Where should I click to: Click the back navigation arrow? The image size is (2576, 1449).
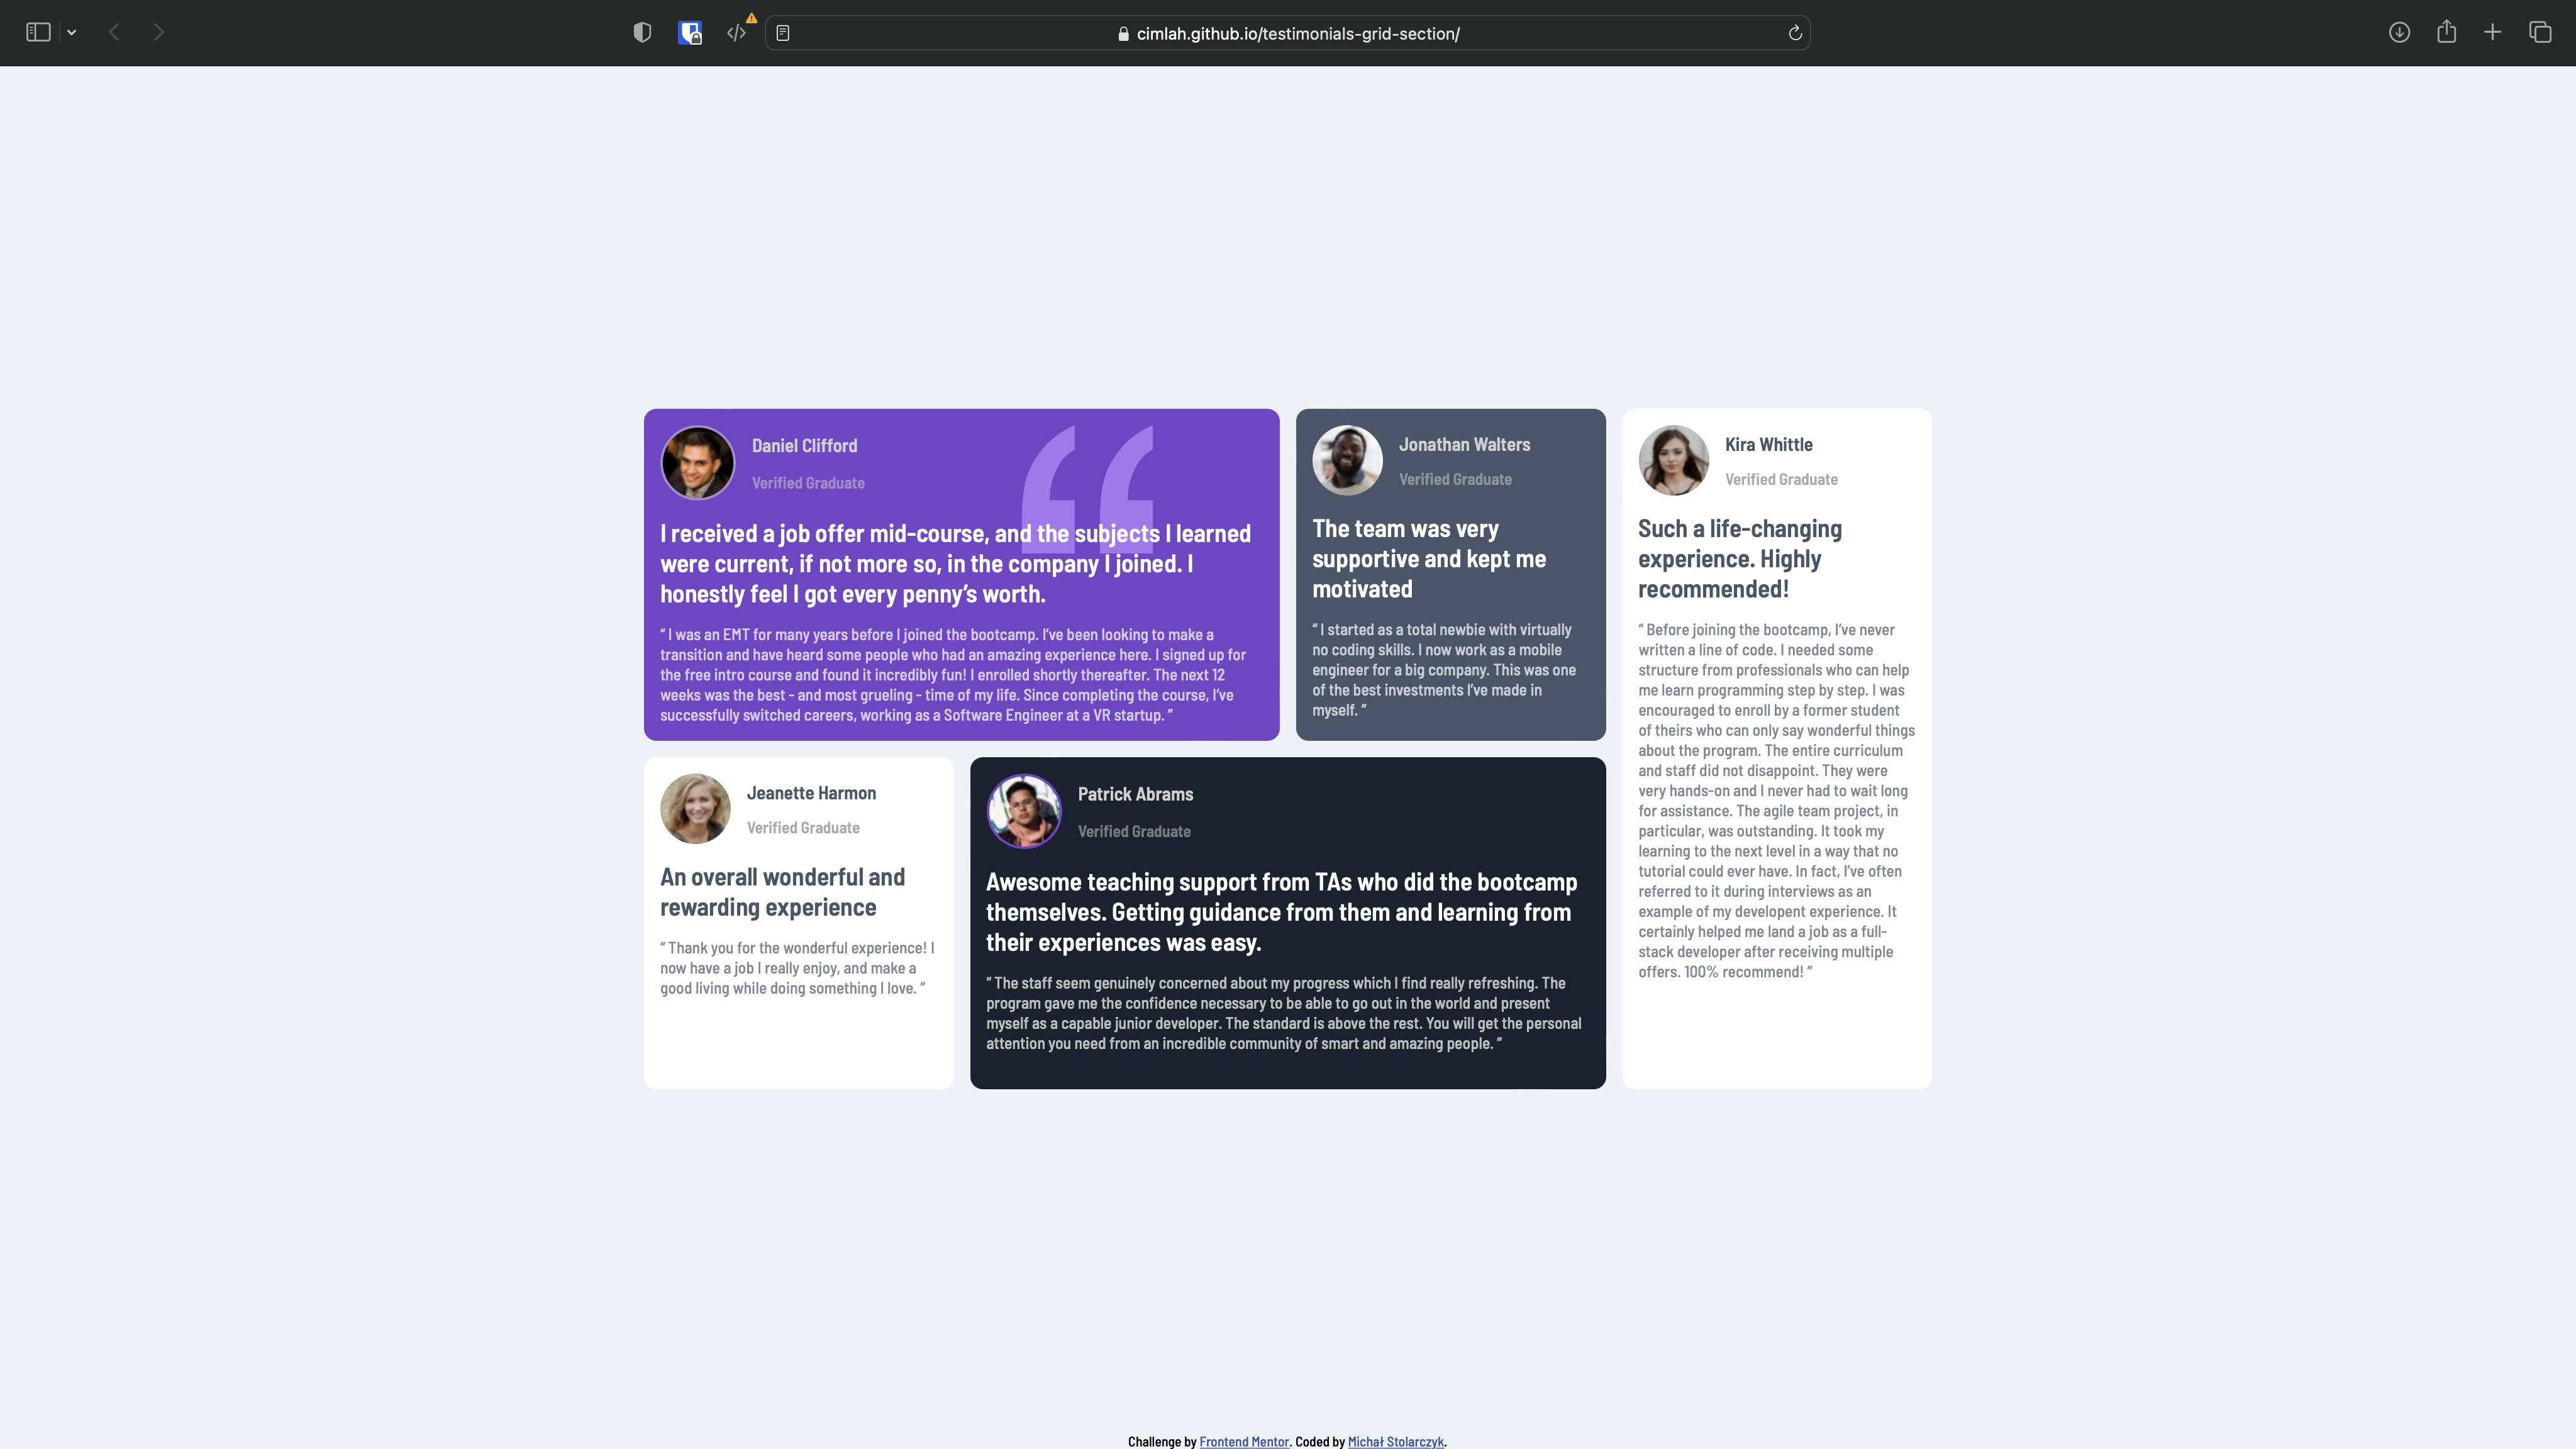tap(115, 33)
